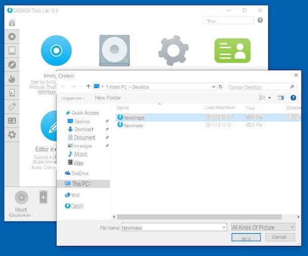The height and width of the screenshot is (256, 308).
Task: Open the large gray gear preferences icon
Action: point(173,50)
